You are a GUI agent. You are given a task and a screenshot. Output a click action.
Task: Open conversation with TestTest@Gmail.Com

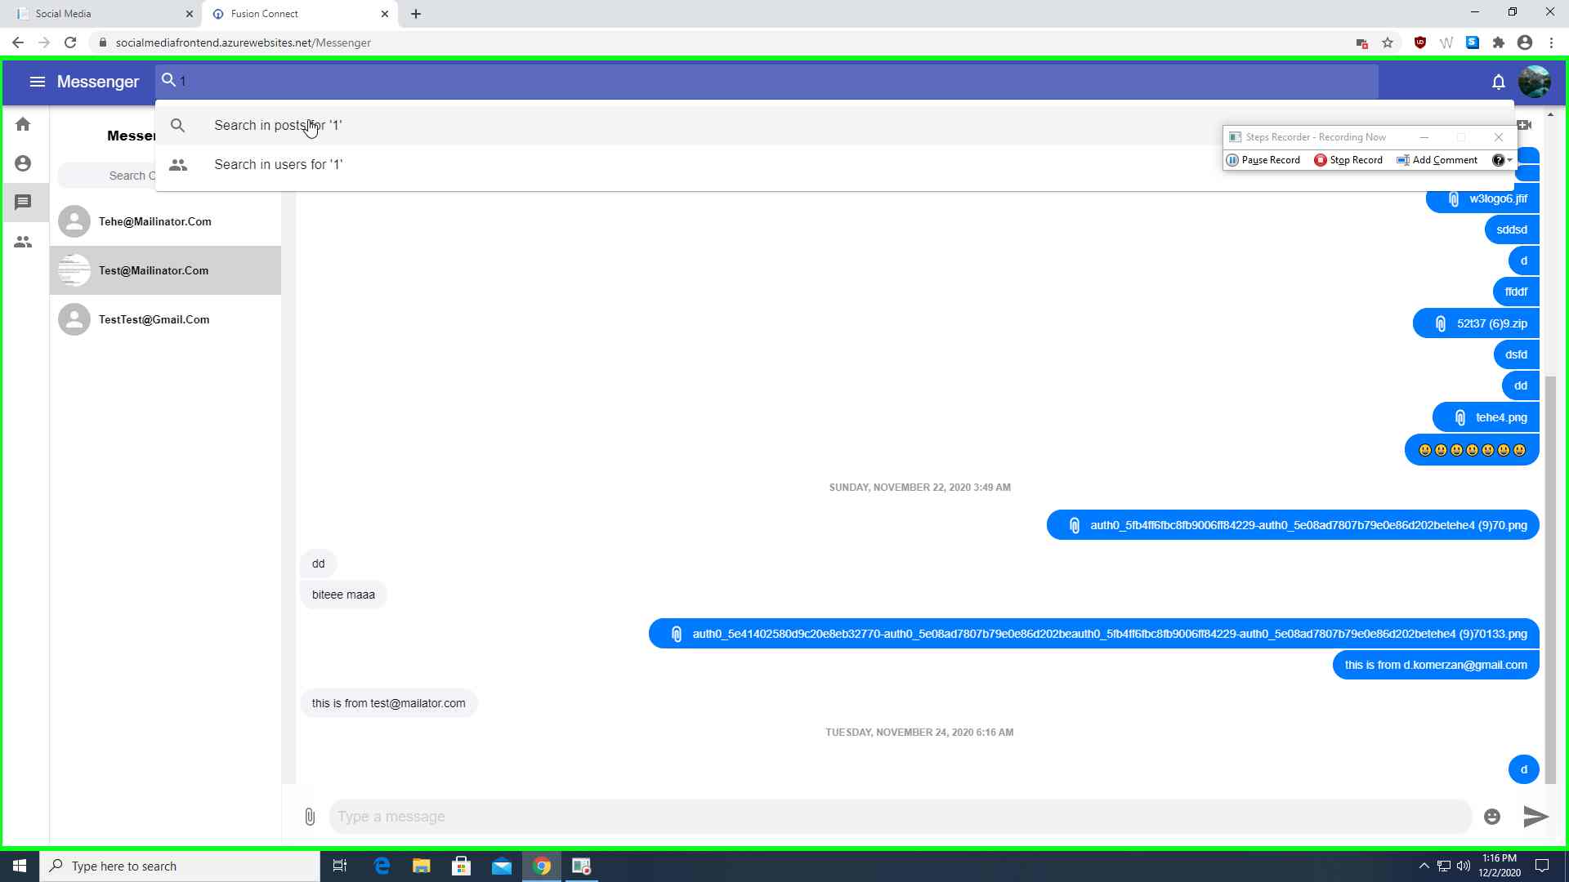[x=166, y=319]
